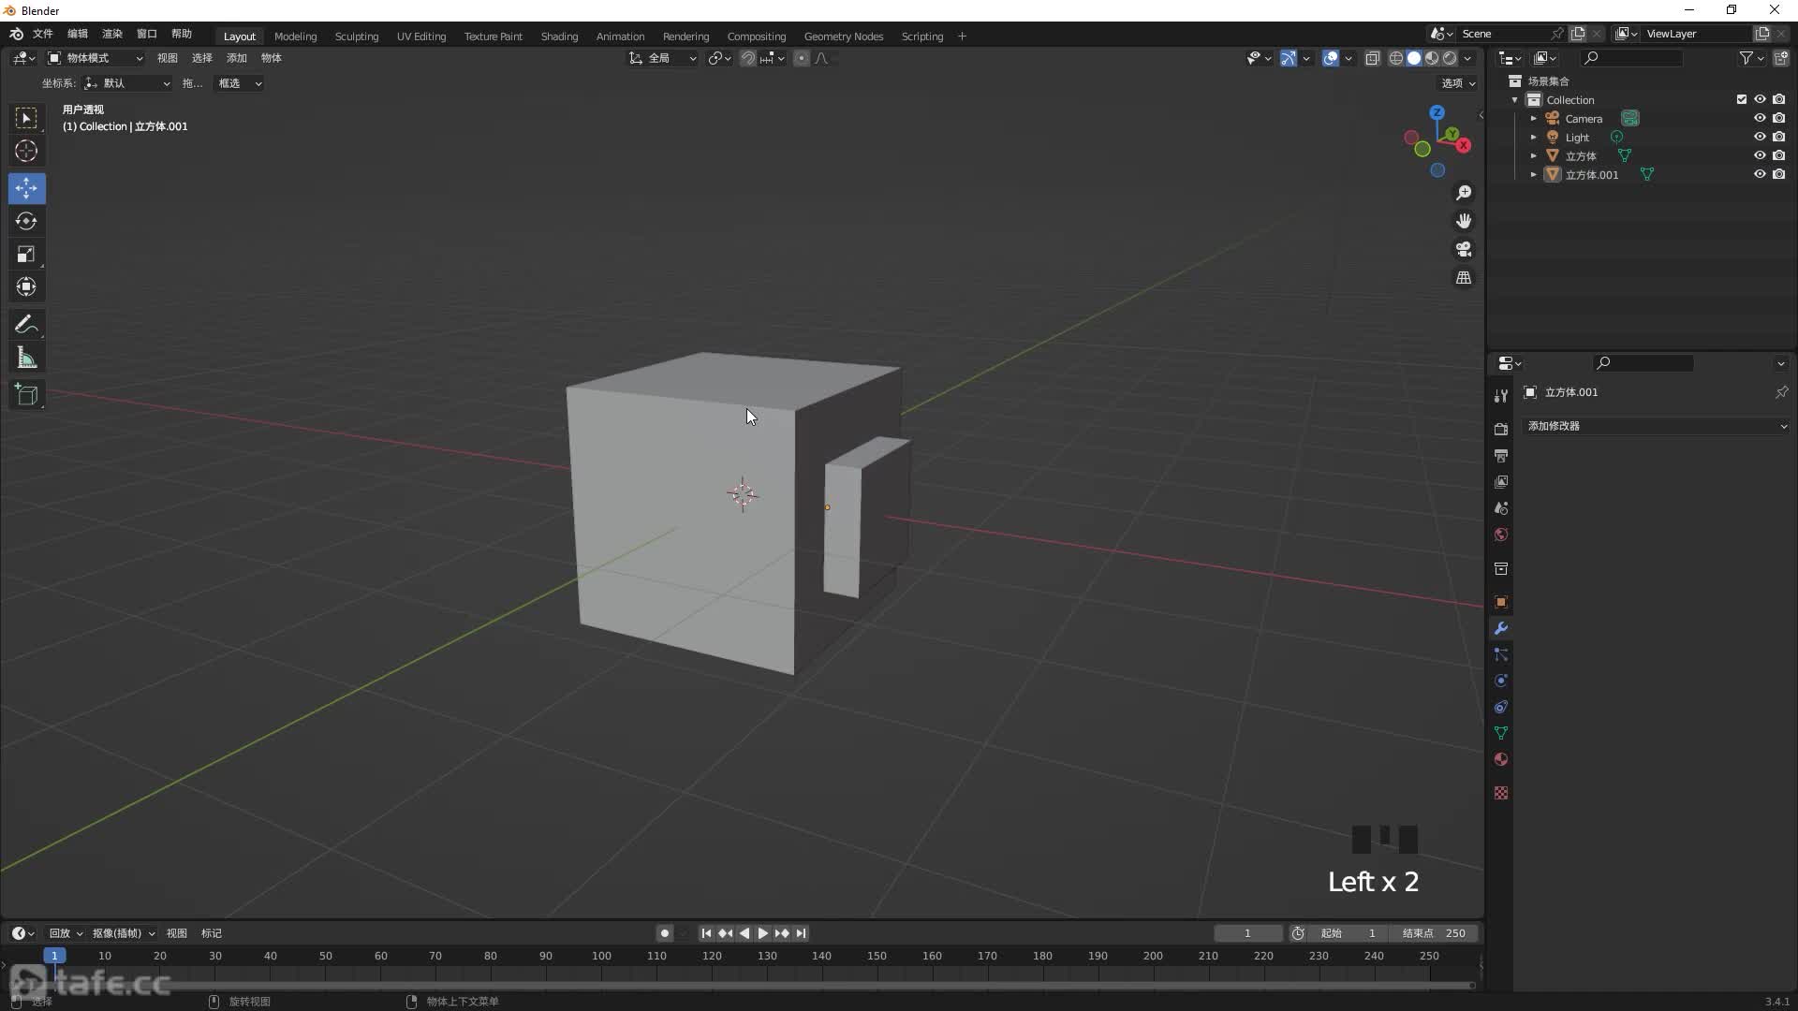This screenshot has width=1798, height=1011.
Task: Jump to timeline start button
Action: [706, 933]
